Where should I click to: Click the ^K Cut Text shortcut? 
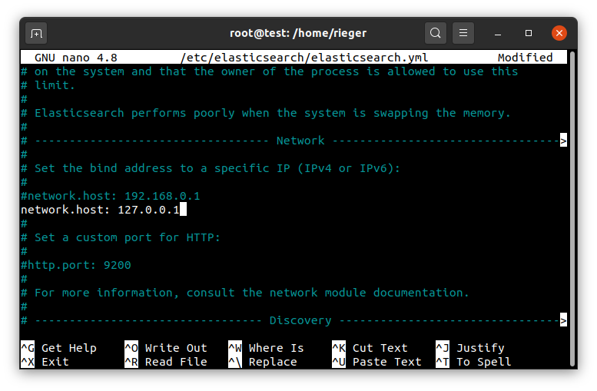click(370, 347)
